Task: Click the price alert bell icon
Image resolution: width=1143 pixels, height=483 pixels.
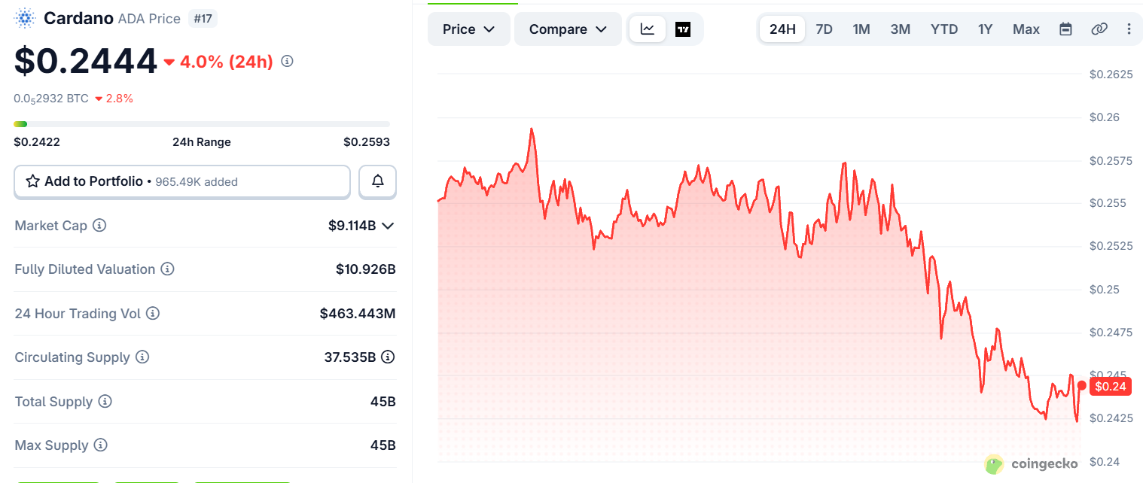Action: tap(378, 181)
